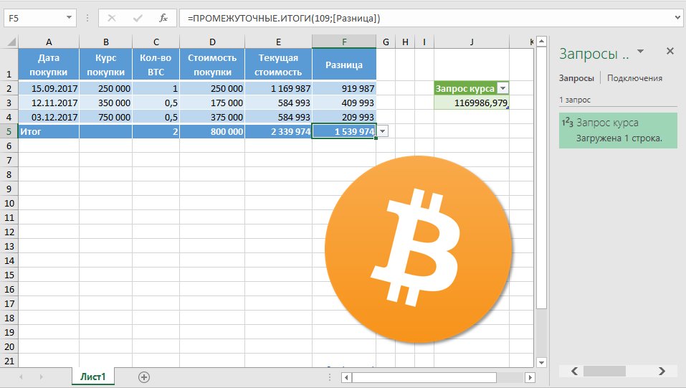
Task: Select row 5 header
Action: click(x=9, y=131)
